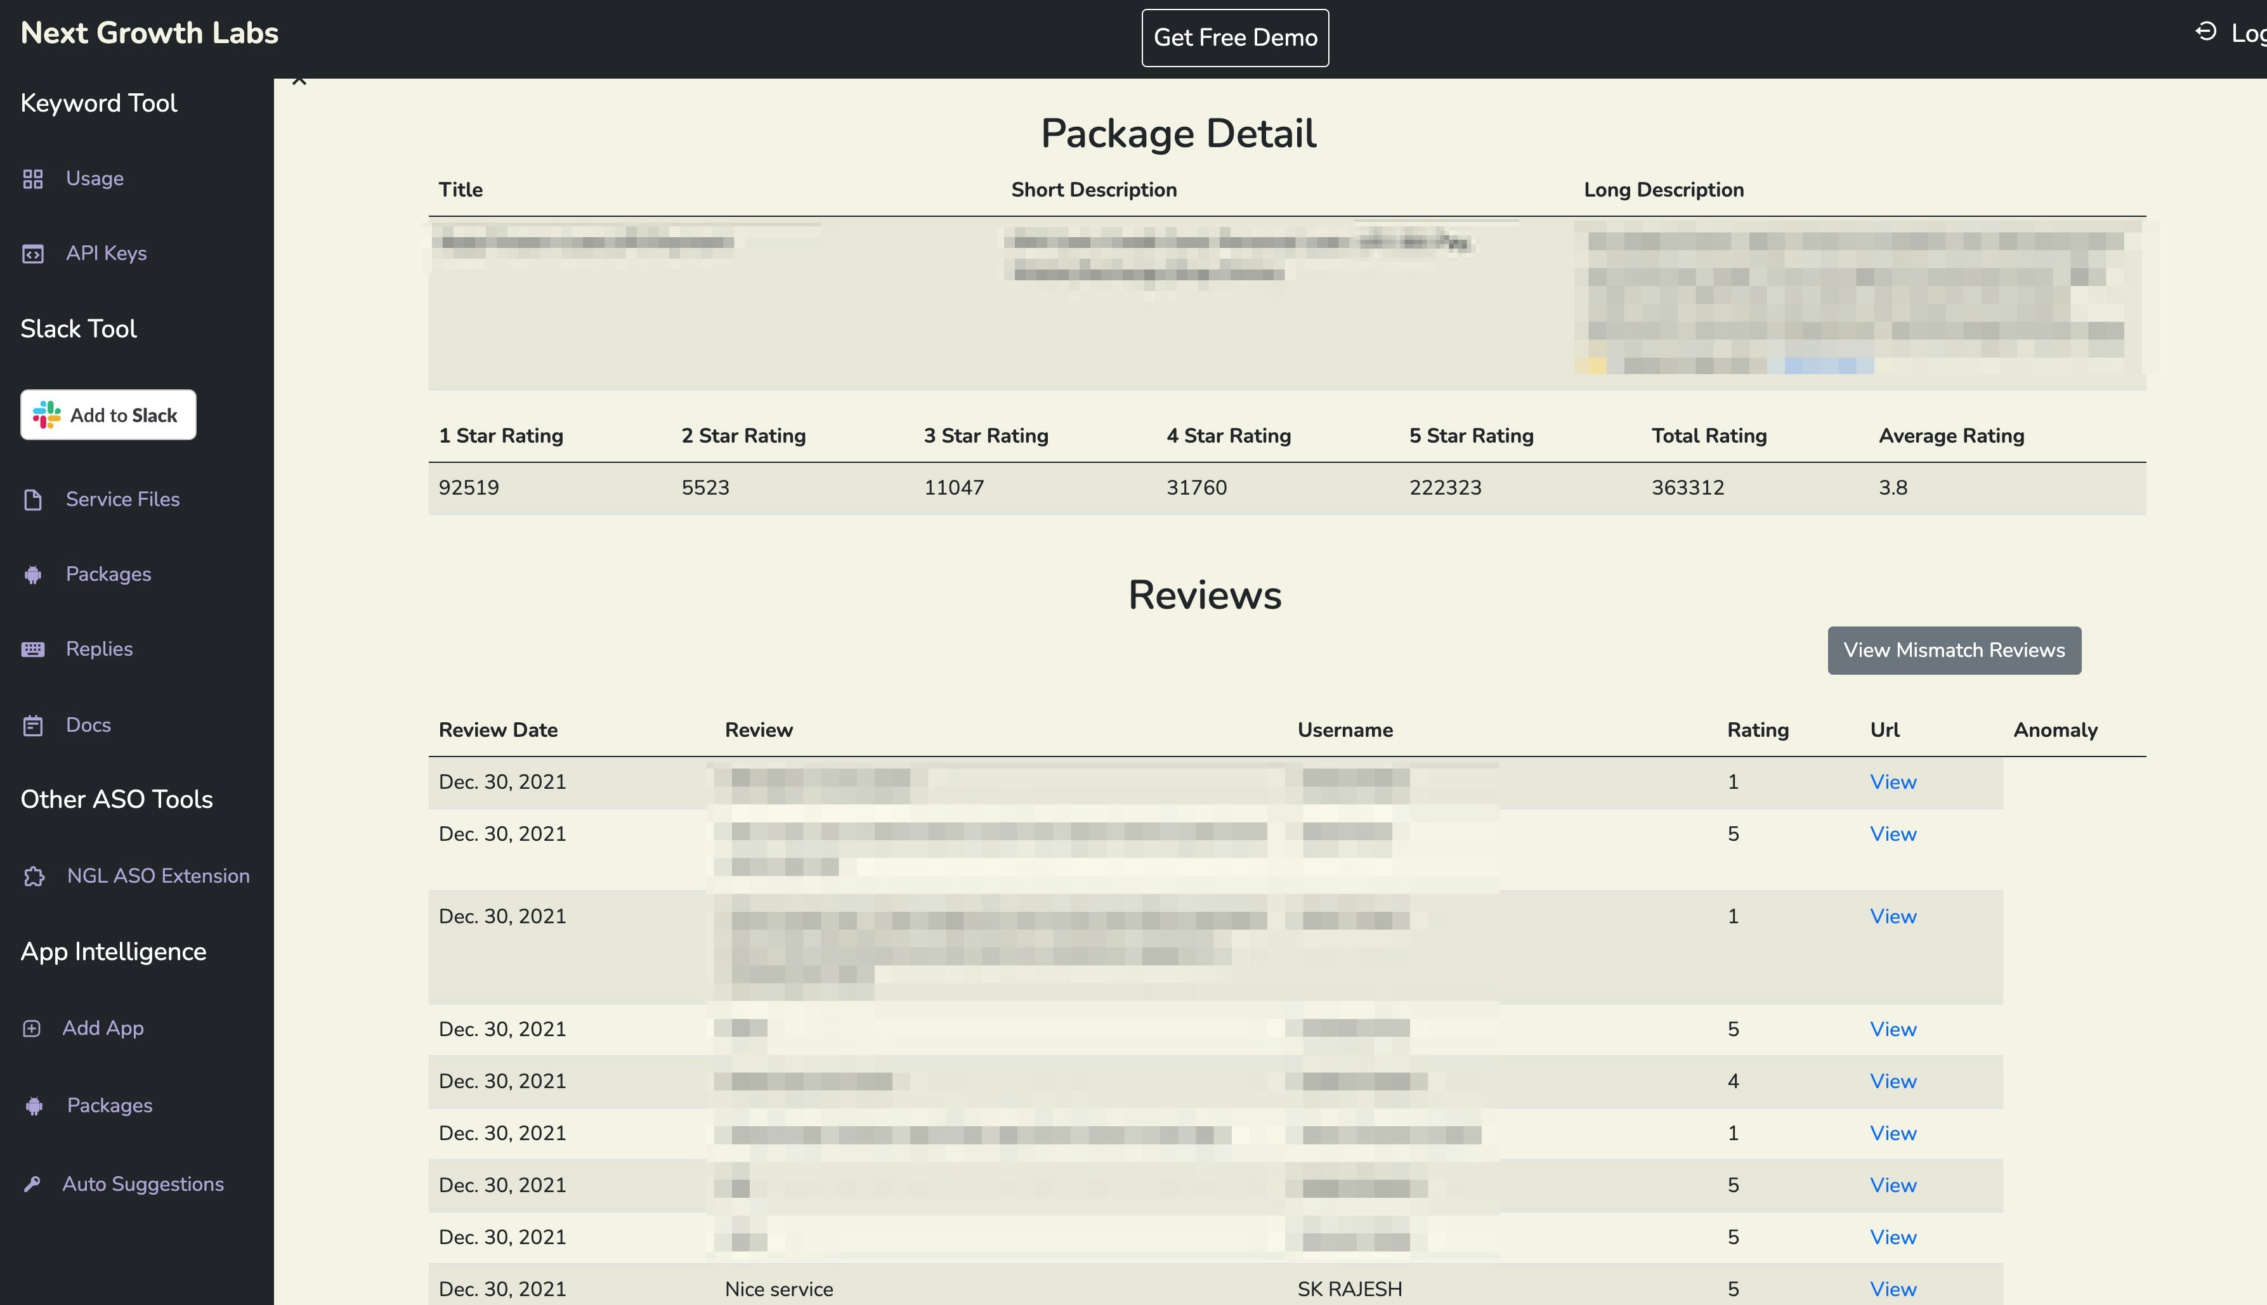Image resolution: width=2267 pixels, height=1305 pixels.
Task: Click the Service Files document icon
Action: pos(34,499)
